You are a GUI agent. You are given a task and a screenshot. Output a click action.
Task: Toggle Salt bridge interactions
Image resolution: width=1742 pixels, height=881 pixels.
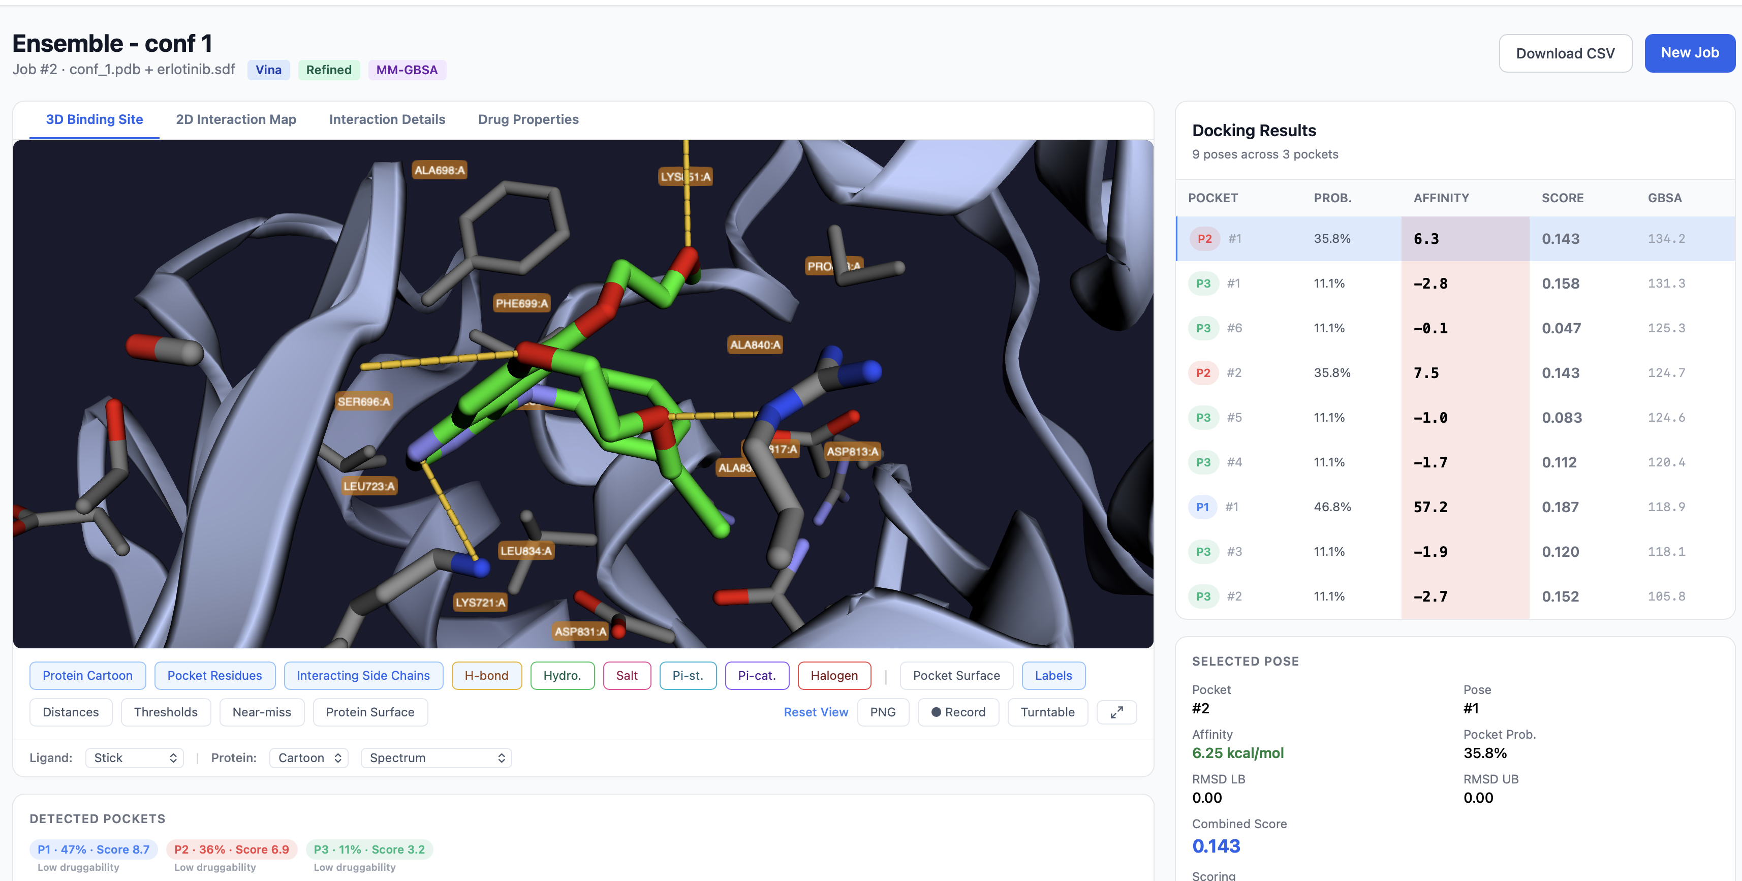click(626, 675)
